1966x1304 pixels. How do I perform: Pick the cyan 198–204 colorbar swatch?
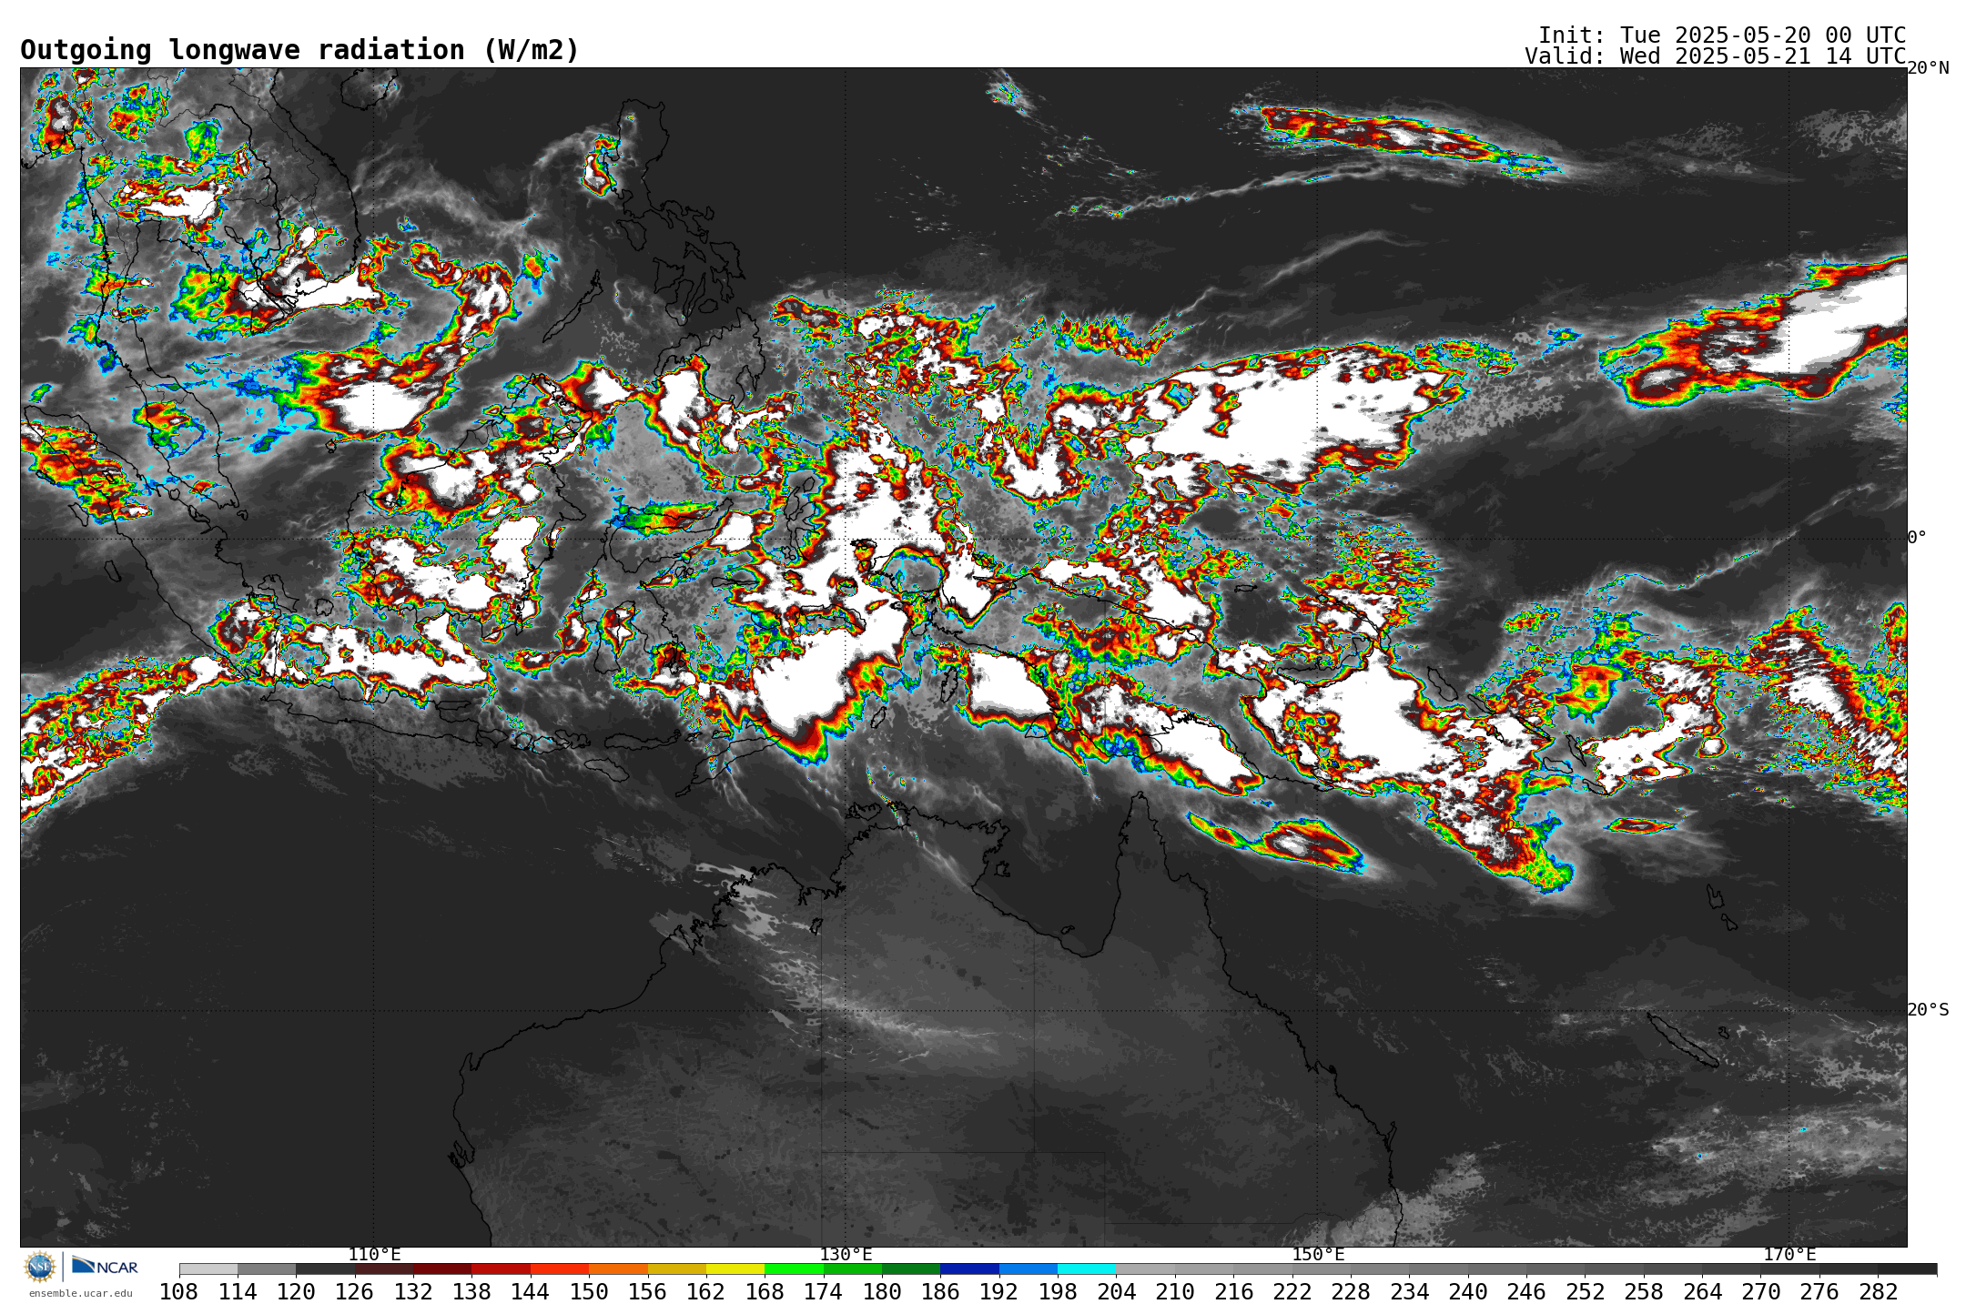pyautogui.click(x=1087, y=1269)
